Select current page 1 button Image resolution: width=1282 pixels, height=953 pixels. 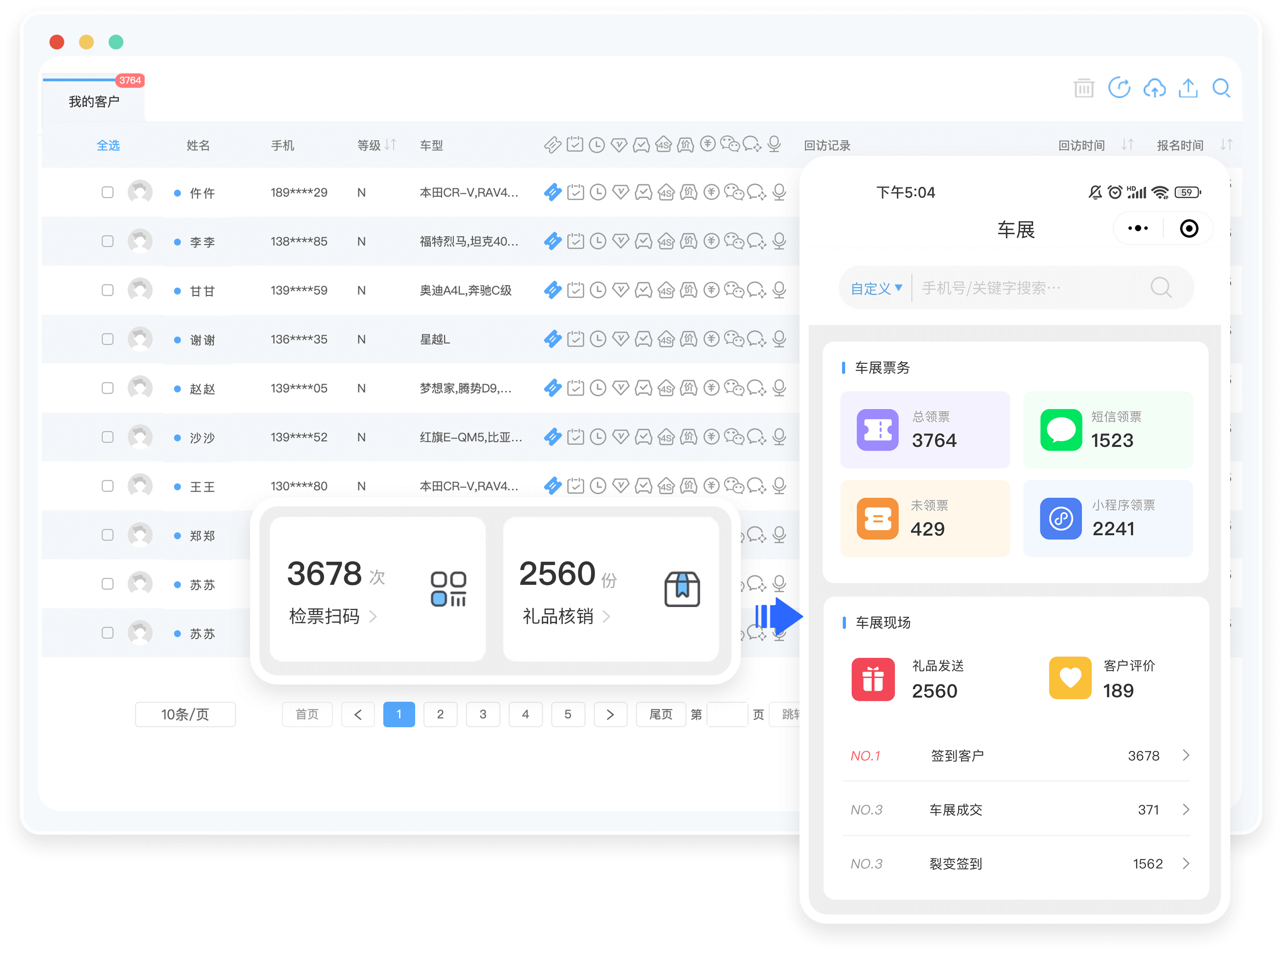click(x=399, y=714)
